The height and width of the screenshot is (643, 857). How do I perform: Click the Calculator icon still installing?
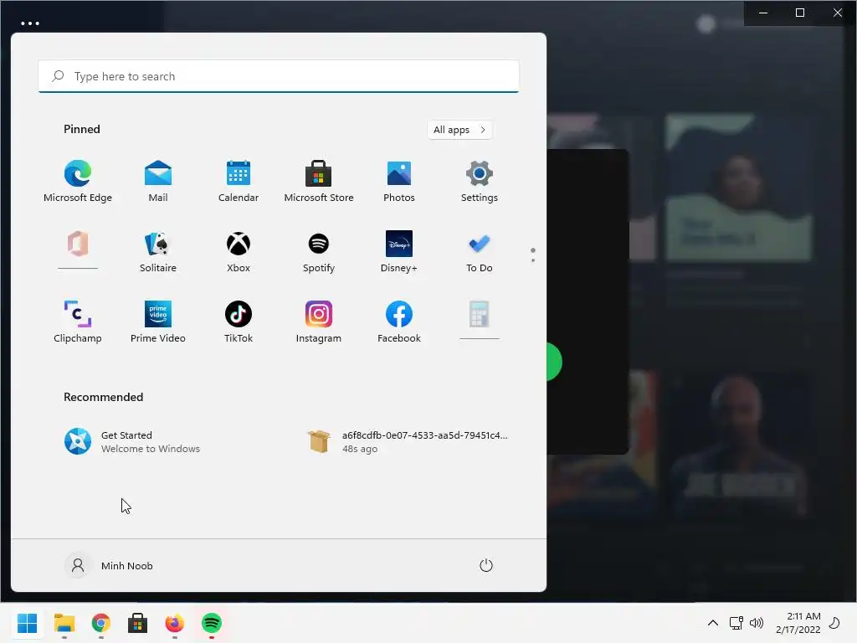pos(480,315)
